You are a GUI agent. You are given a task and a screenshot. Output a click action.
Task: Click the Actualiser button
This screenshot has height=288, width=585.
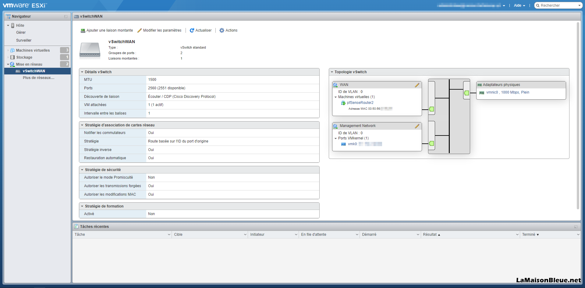(x=200, y=30)
